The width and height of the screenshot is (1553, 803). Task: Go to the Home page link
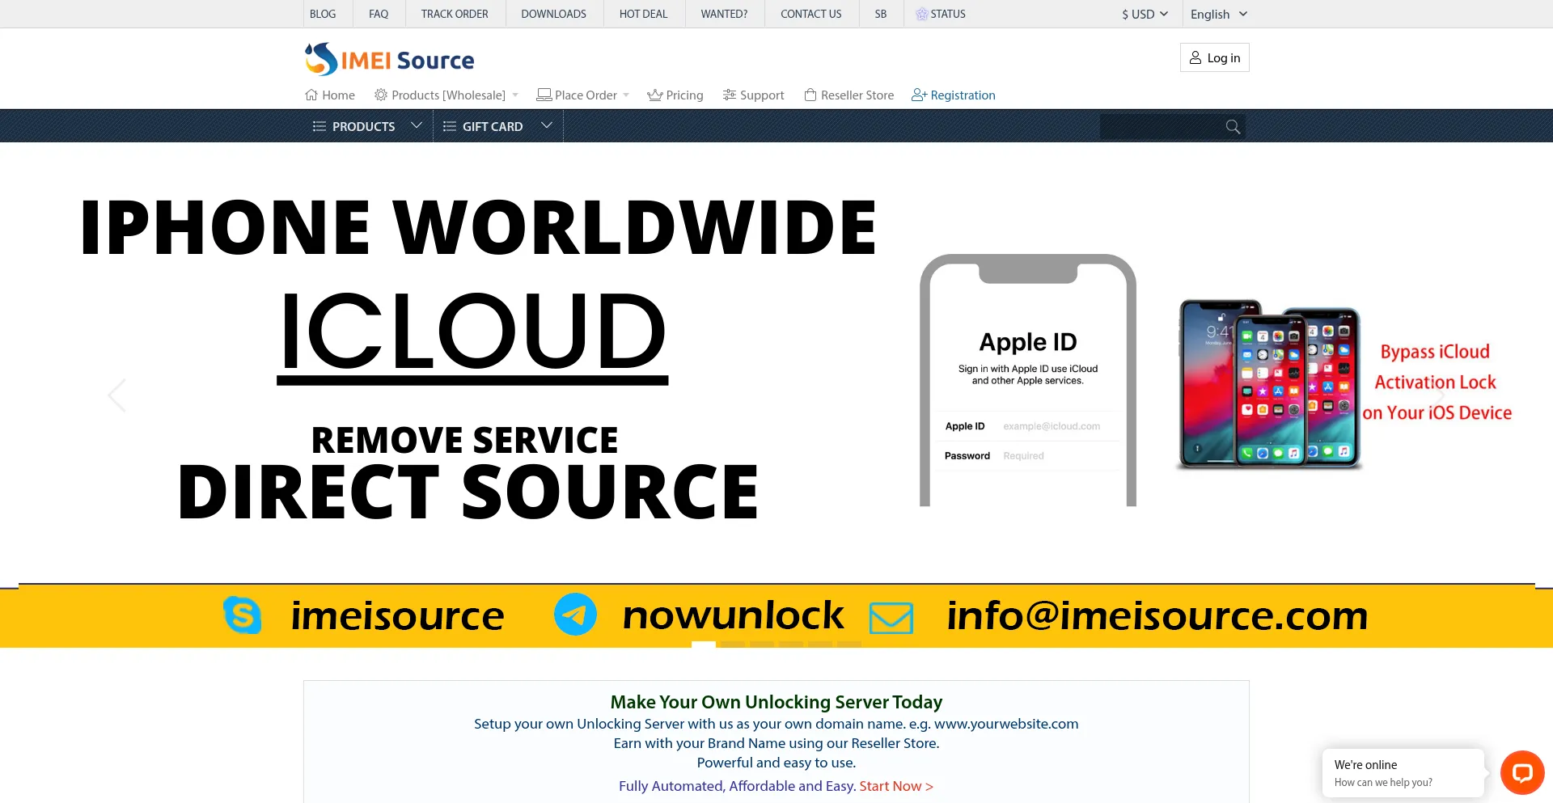[x=330, y=95]
